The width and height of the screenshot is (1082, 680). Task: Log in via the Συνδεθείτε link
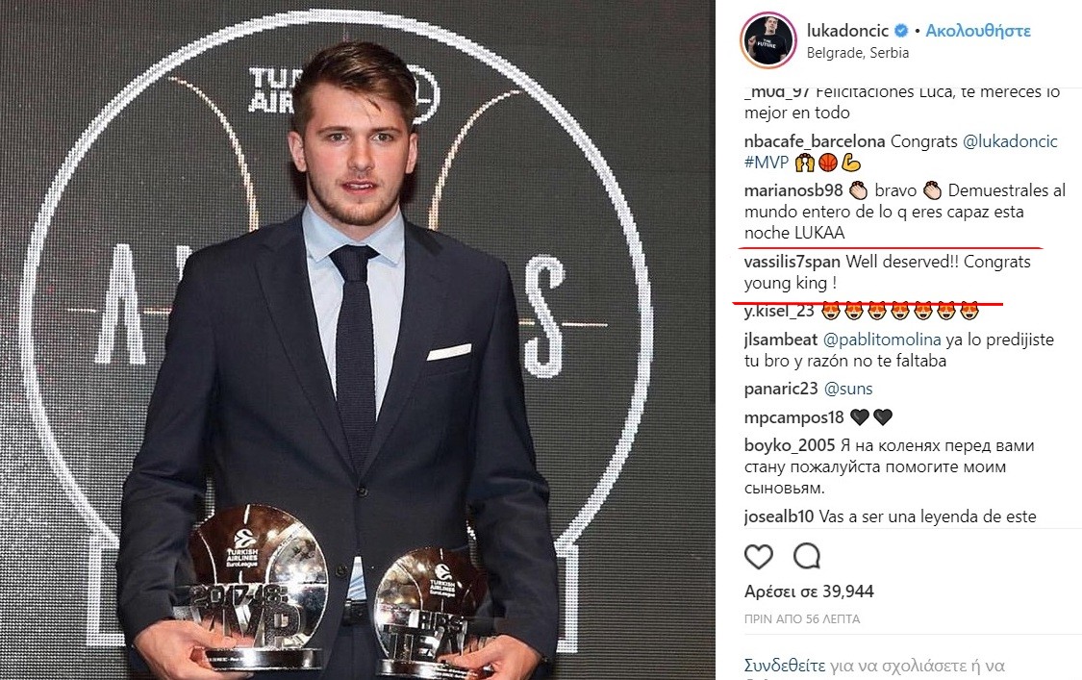(x=785, y=667)
